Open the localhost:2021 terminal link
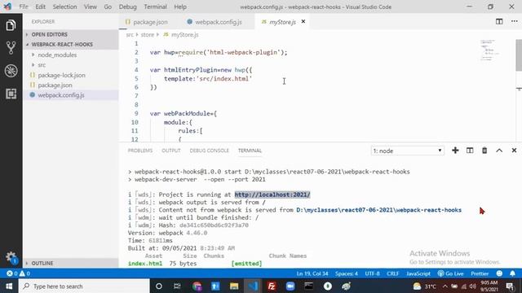522x293 pixels. (x=272, y=195)
